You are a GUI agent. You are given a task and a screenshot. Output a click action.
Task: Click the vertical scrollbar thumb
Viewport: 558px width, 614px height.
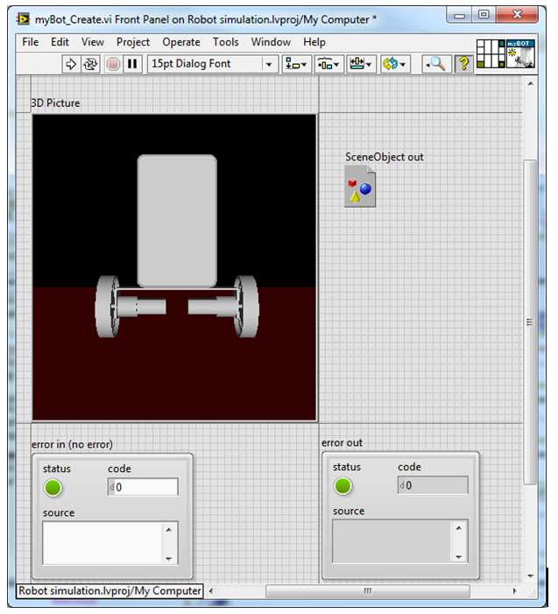point(530,321)
